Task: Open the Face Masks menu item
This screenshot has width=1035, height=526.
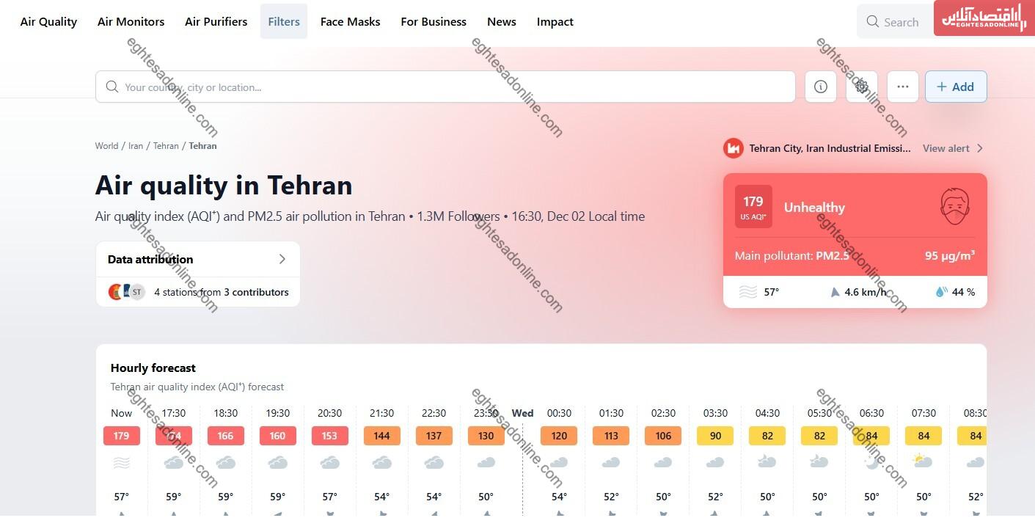Action: (350, 21)
